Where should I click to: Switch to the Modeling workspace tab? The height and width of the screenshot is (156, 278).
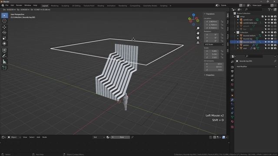click(55, 6)
